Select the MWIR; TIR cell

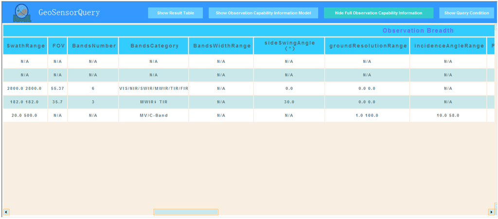click(154, 102)
